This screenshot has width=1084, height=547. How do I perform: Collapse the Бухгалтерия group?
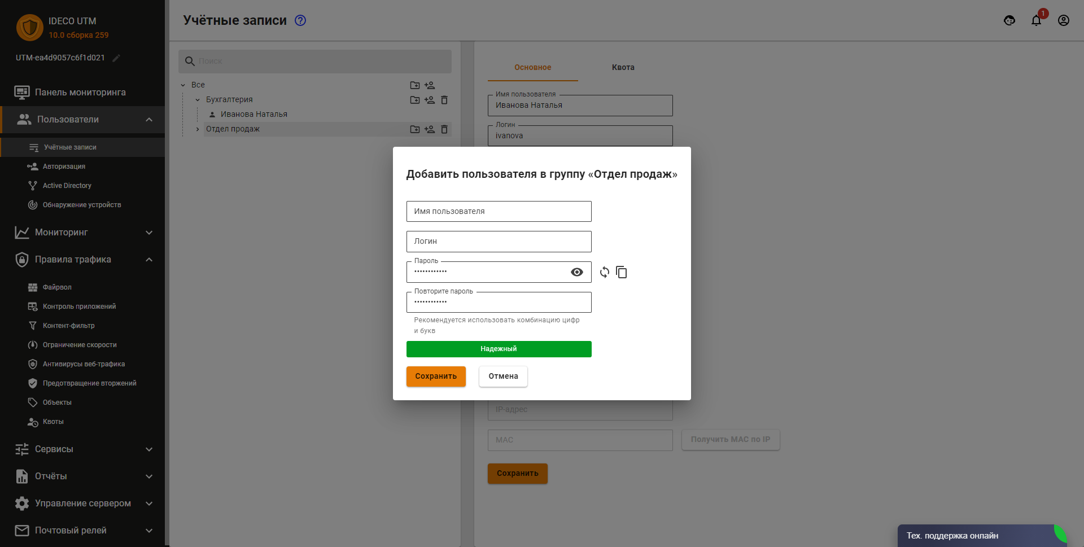tap(198, 100)
